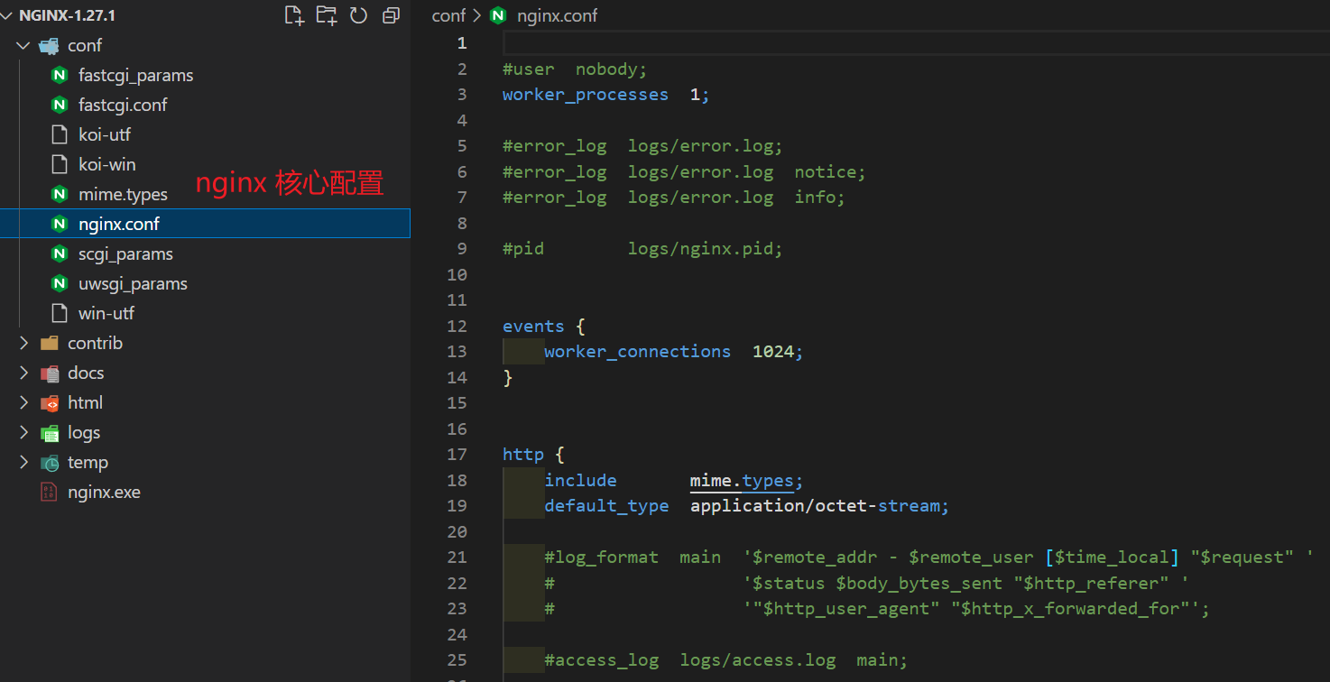
Task: Open the koi-win file
Action: tap(106, 164)
